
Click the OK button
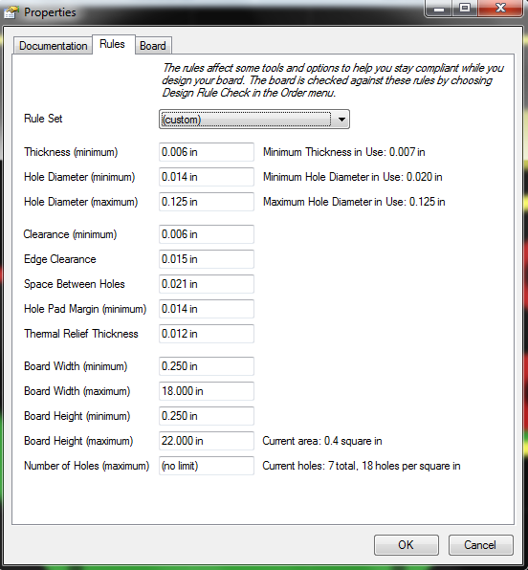pyautogui.click(x=407, y=544)
